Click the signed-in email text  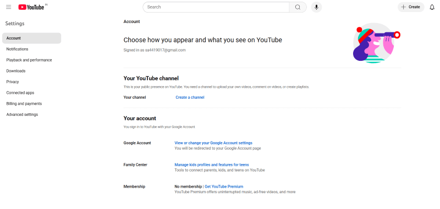point(155,50)
